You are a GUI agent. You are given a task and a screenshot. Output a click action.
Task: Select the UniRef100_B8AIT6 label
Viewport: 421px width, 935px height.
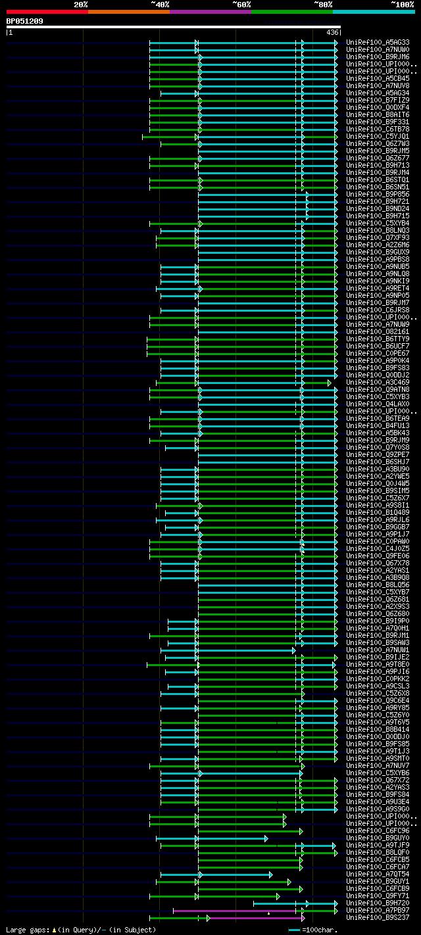(377, 114)
